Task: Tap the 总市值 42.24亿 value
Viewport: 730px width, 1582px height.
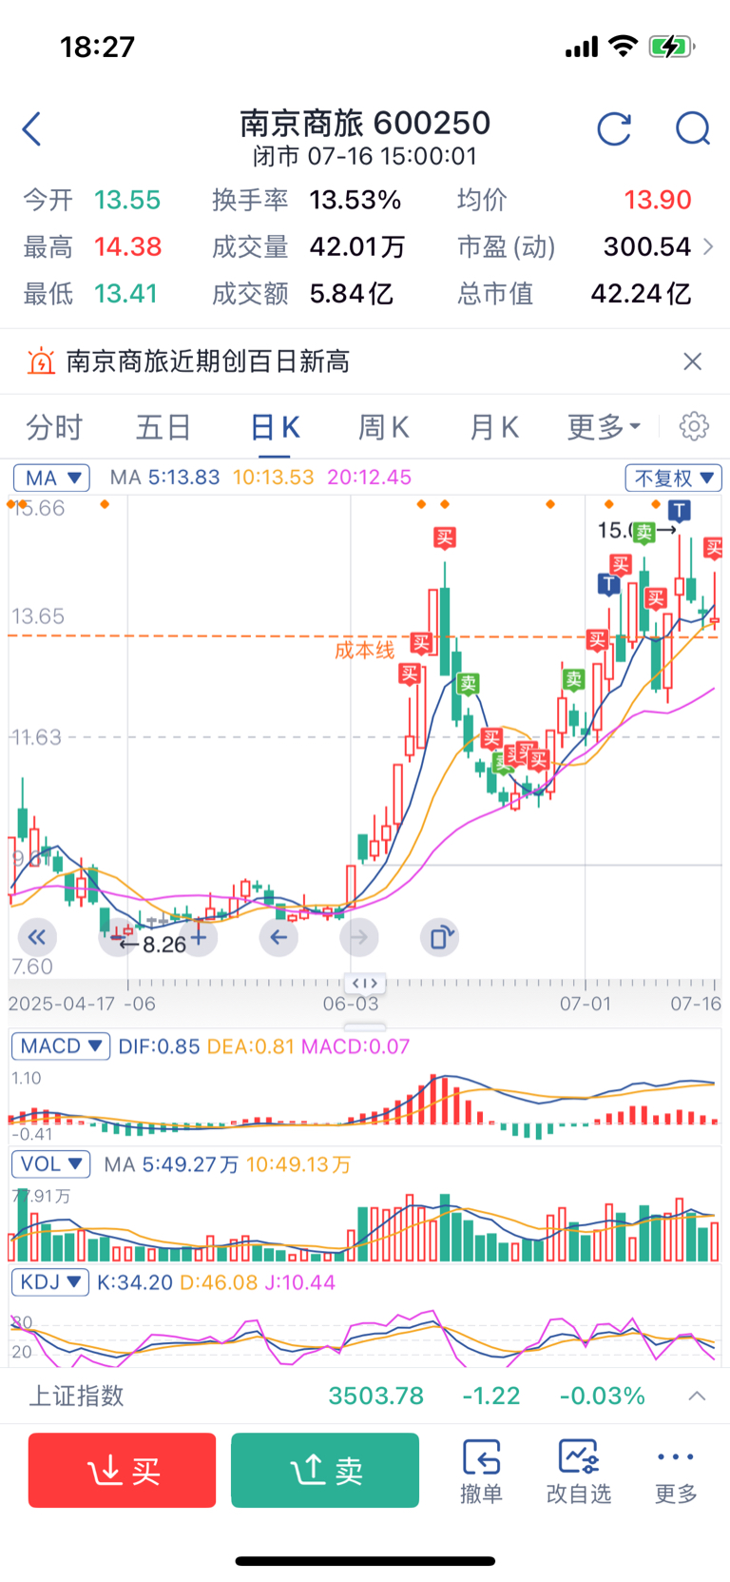Action: pos(641,293)
